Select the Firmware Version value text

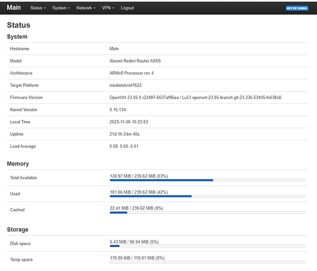[x=195, y=97]
